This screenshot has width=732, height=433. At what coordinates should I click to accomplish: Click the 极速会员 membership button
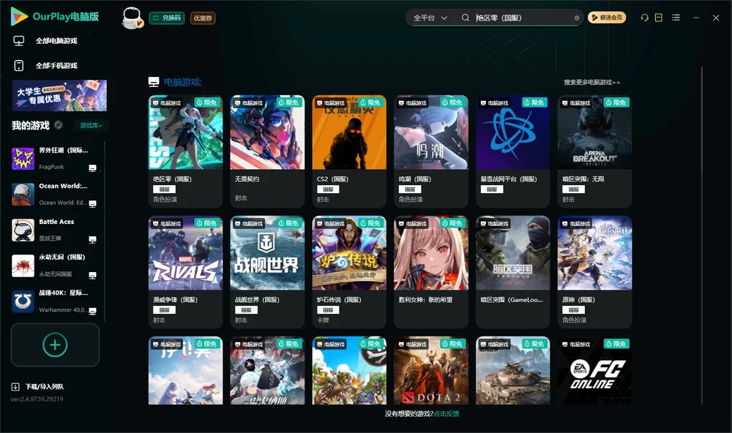[x=607, y=18]
